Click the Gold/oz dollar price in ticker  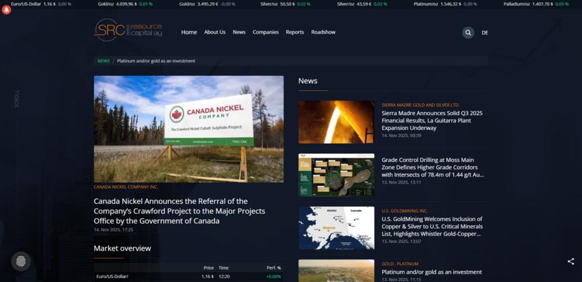tap(125, 4)
